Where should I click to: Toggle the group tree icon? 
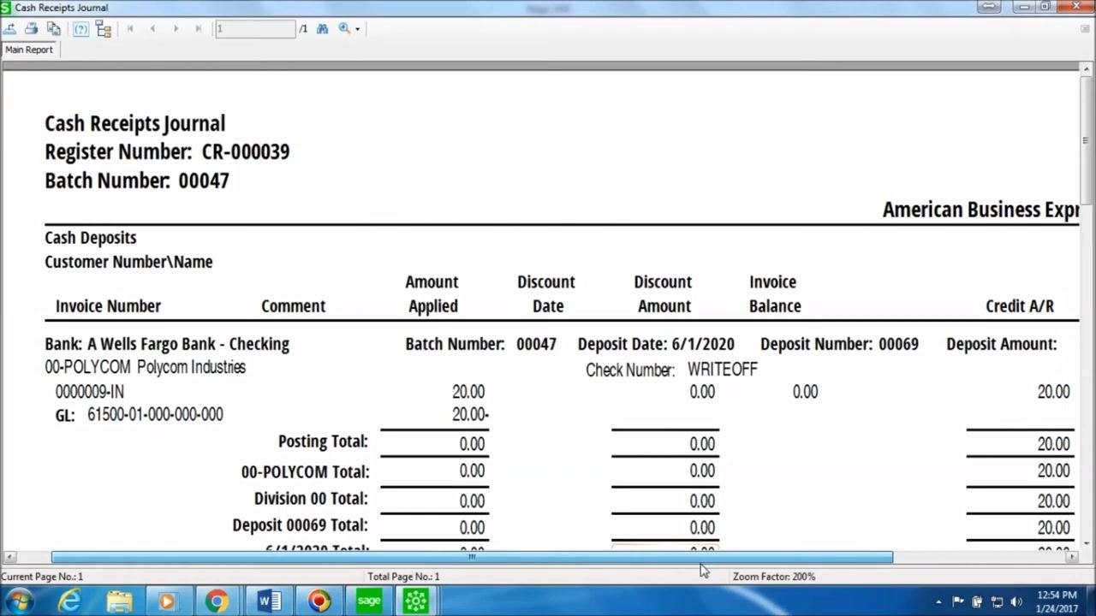(x=104, y=28)
